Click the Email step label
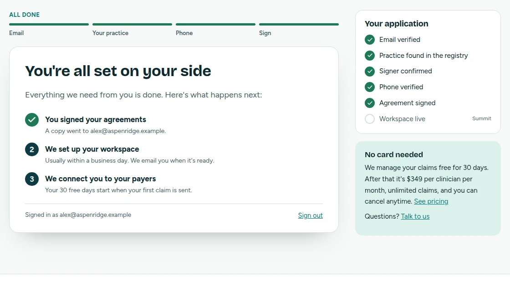 click(16, 33)
